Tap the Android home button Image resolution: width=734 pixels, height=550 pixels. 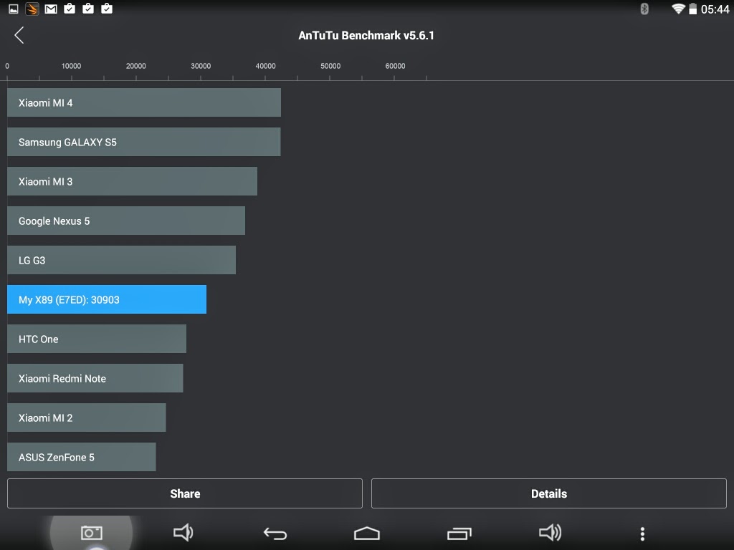(366, 533)
